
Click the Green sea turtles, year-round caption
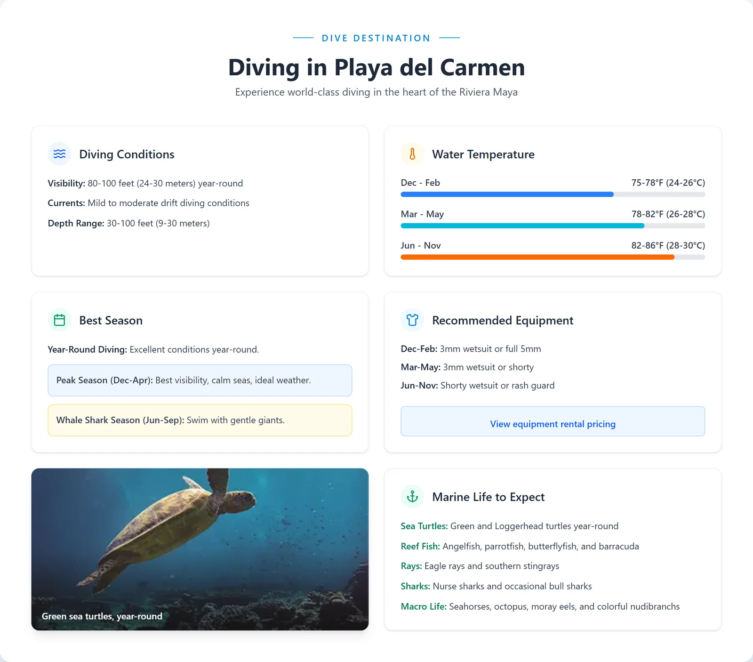tap(102, 616)
